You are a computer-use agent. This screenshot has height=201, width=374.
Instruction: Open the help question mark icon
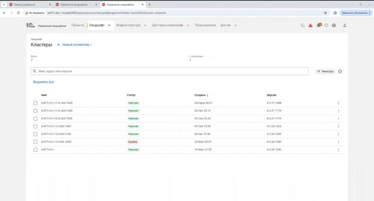point(334,25)
